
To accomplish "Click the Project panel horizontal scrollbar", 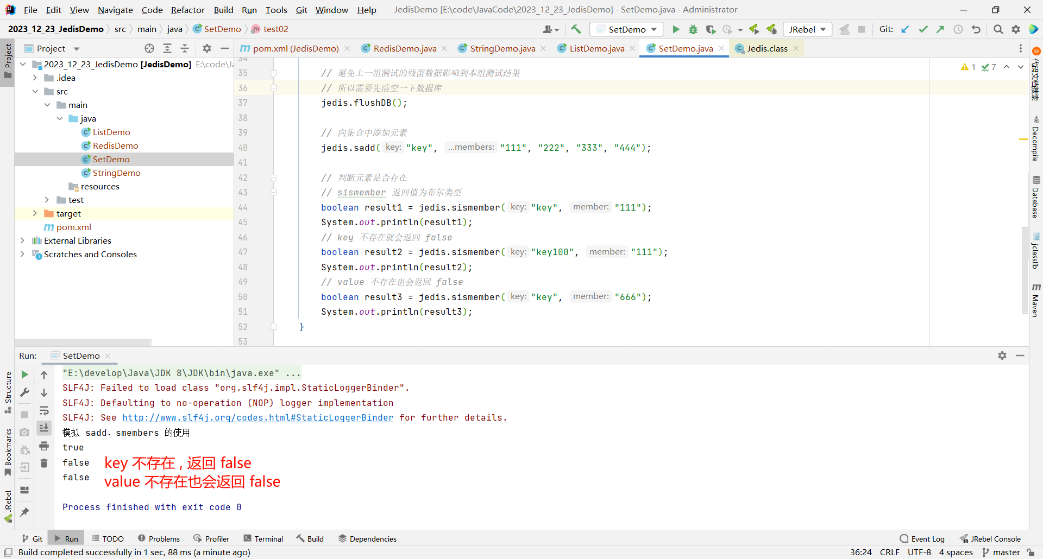I will 83,342.
